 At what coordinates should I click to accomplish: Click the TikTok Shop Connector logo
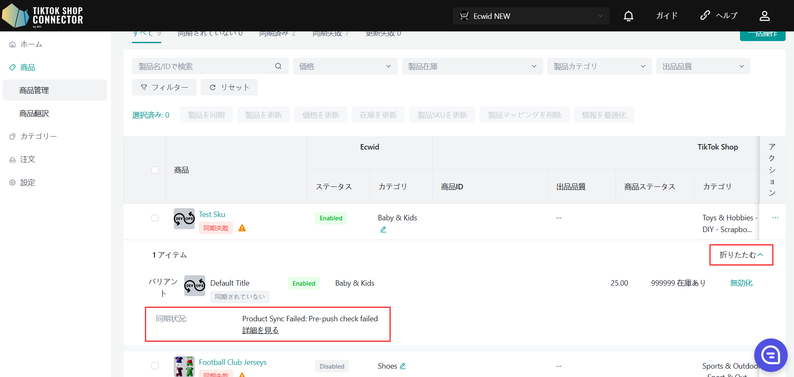(x=42, y=15)
